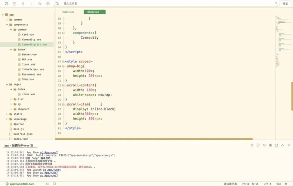The image size is (293, 186).
Task: Collapse the common folder under components
Action: (x=11, y=29)
